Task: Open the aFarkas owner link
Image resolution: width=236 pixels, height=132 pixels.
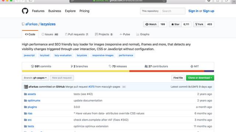Action: pos(31,24)
